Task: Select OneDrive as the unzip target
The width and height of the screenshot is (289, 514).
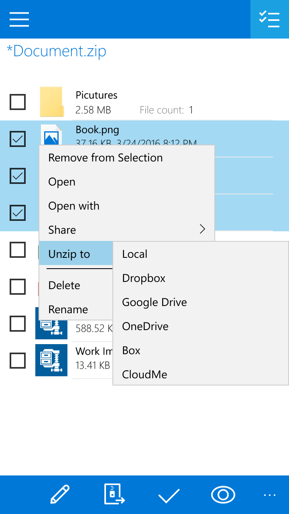Action: point(145,326)
